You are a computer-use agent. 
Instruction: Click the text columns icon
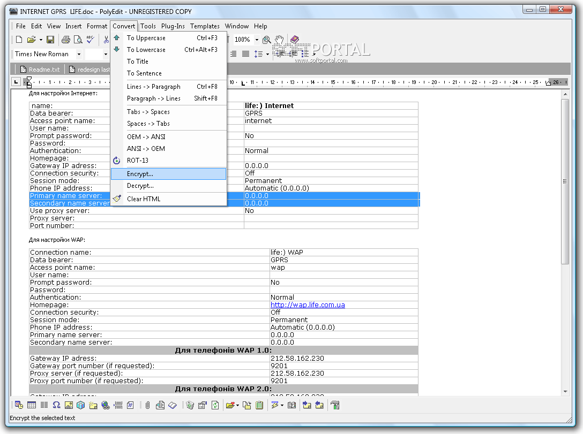44,405
